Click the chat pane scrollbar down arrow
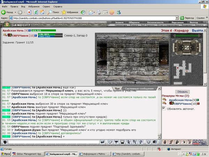209x157 pixels. pyautogui.click(x=159, y=137)
